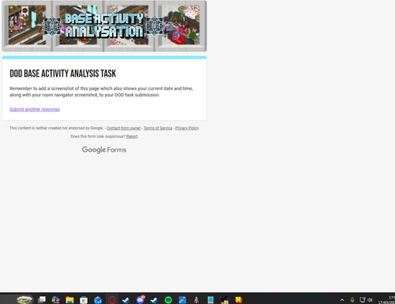Click the landscape search highlight taskbar icon

tap(24, 299)
